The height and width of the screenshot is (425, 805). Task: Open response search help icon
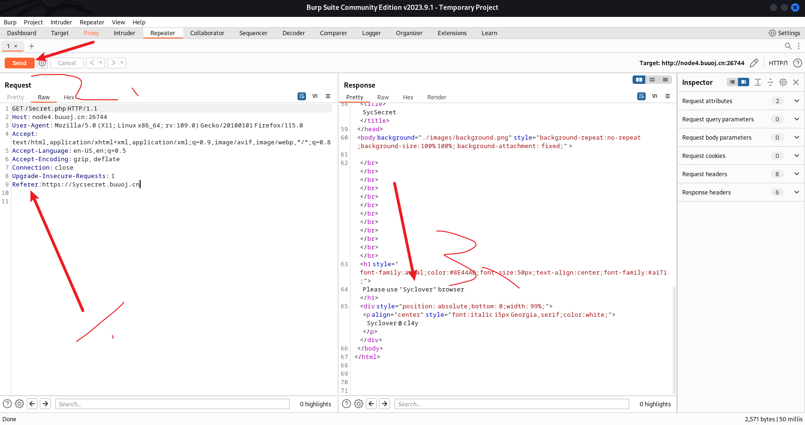point(346,403)
